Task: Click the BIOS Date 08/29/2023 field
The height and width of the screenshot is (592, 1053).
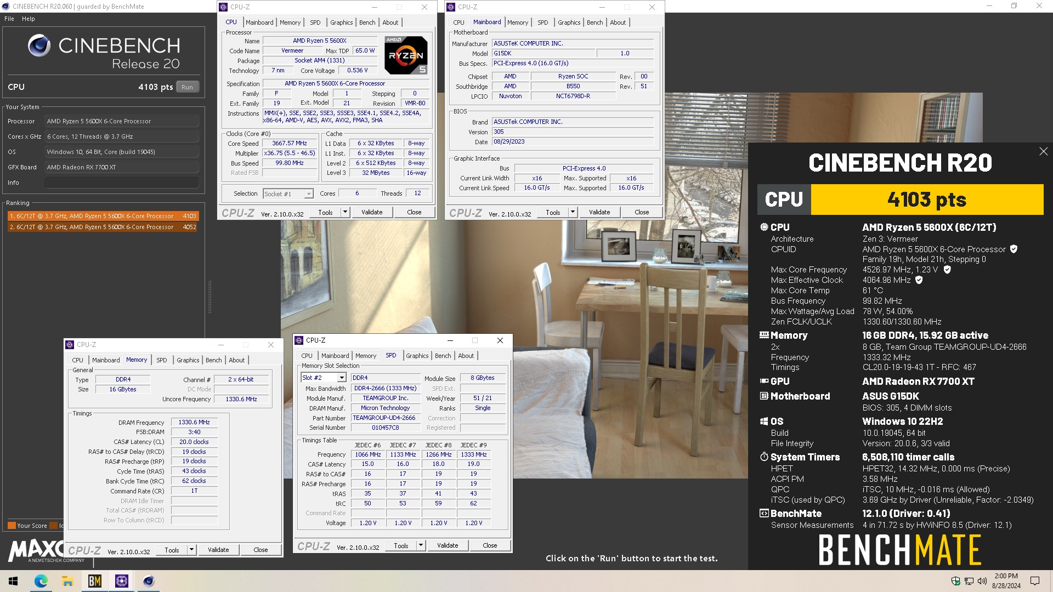Action: tap(573, 141)
